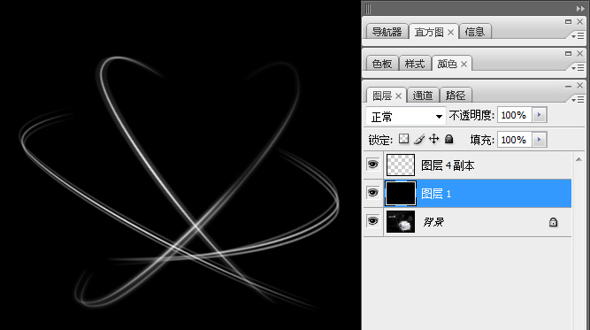This screenshot has height=330, width=590.
Task: Switch to the 导航器 tab
Action: pyautogui.click(x=387, y=32)
